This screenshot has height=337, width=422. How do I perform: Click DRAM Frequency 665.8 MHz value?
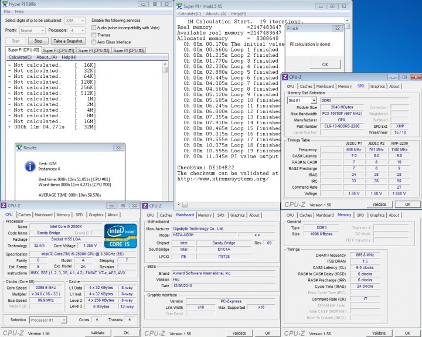[365, 254]
